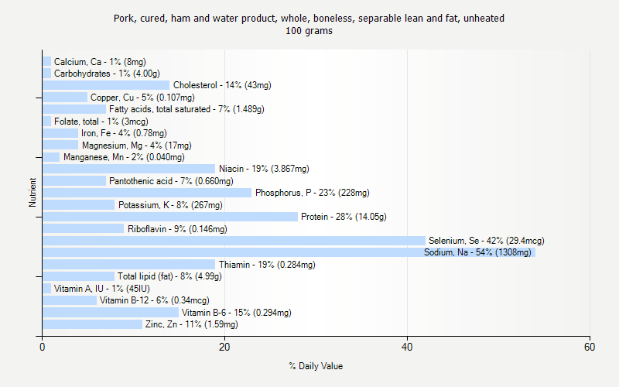Click the Protein 28% bar
The height and width of the screenshot is (387, 619).
(170, 217)
